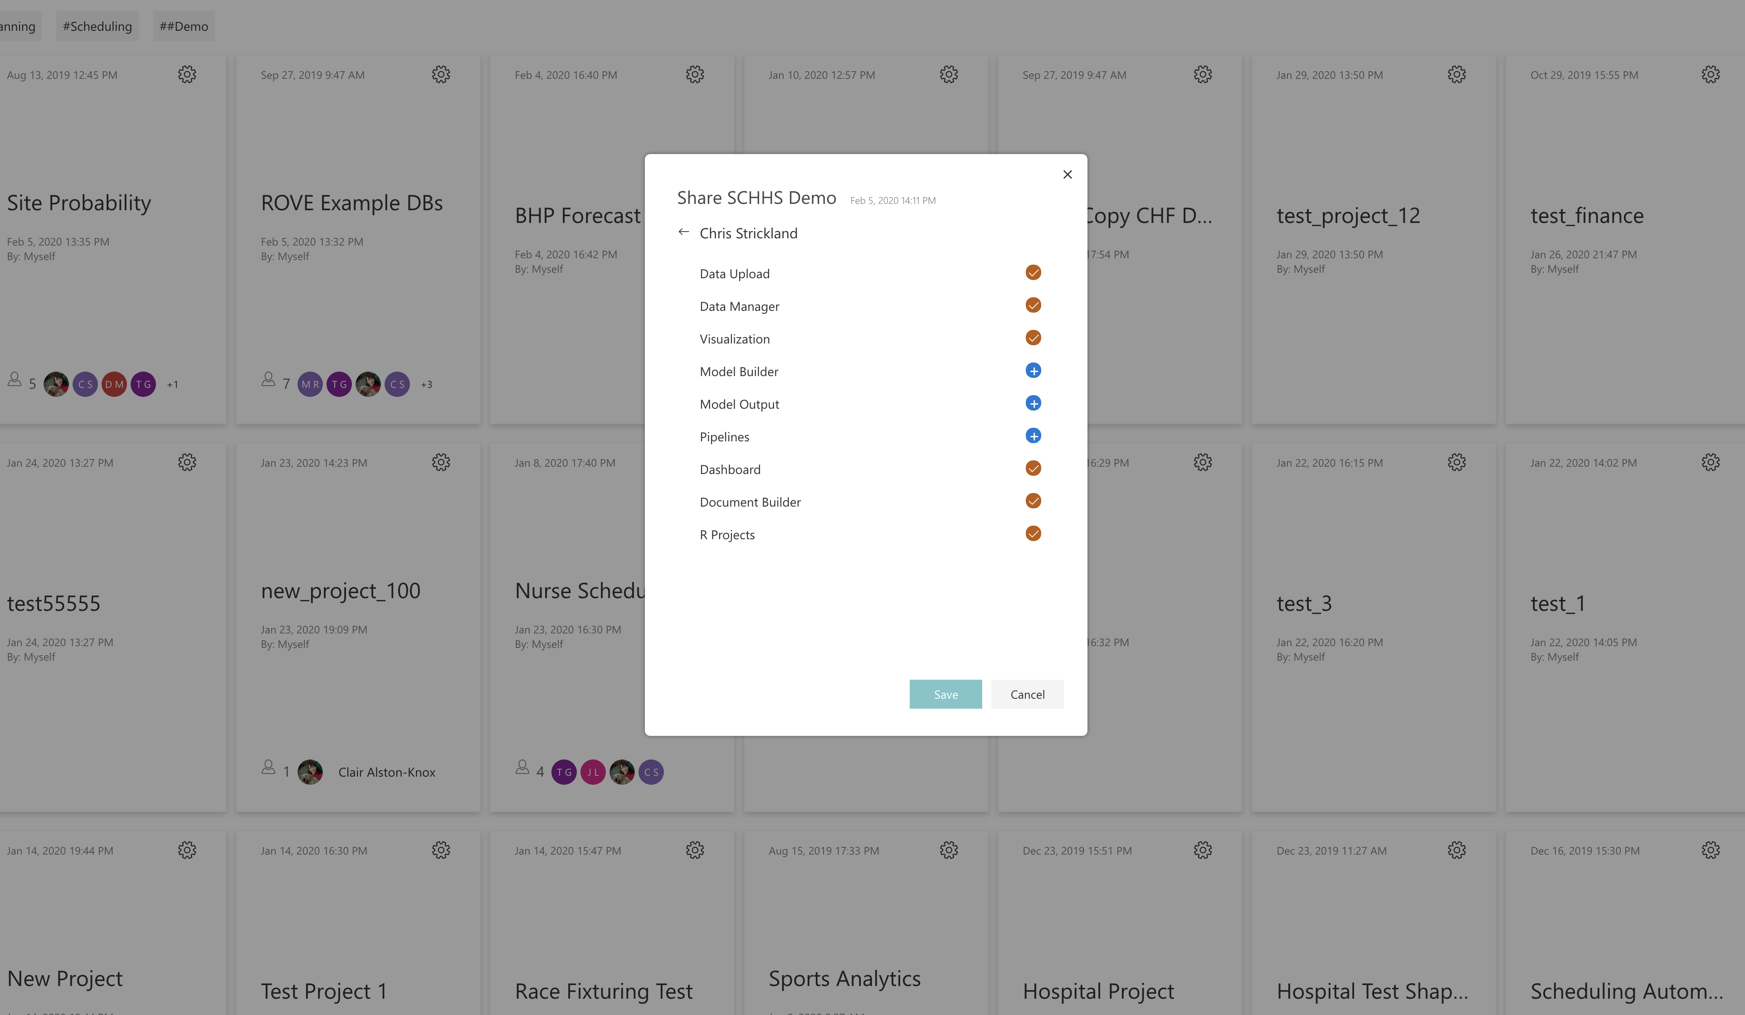Viewport: 1745px width, 1015px height.
Task: Open settings gear on ROVE Example DBs card
Action: [x=441, y=75]
